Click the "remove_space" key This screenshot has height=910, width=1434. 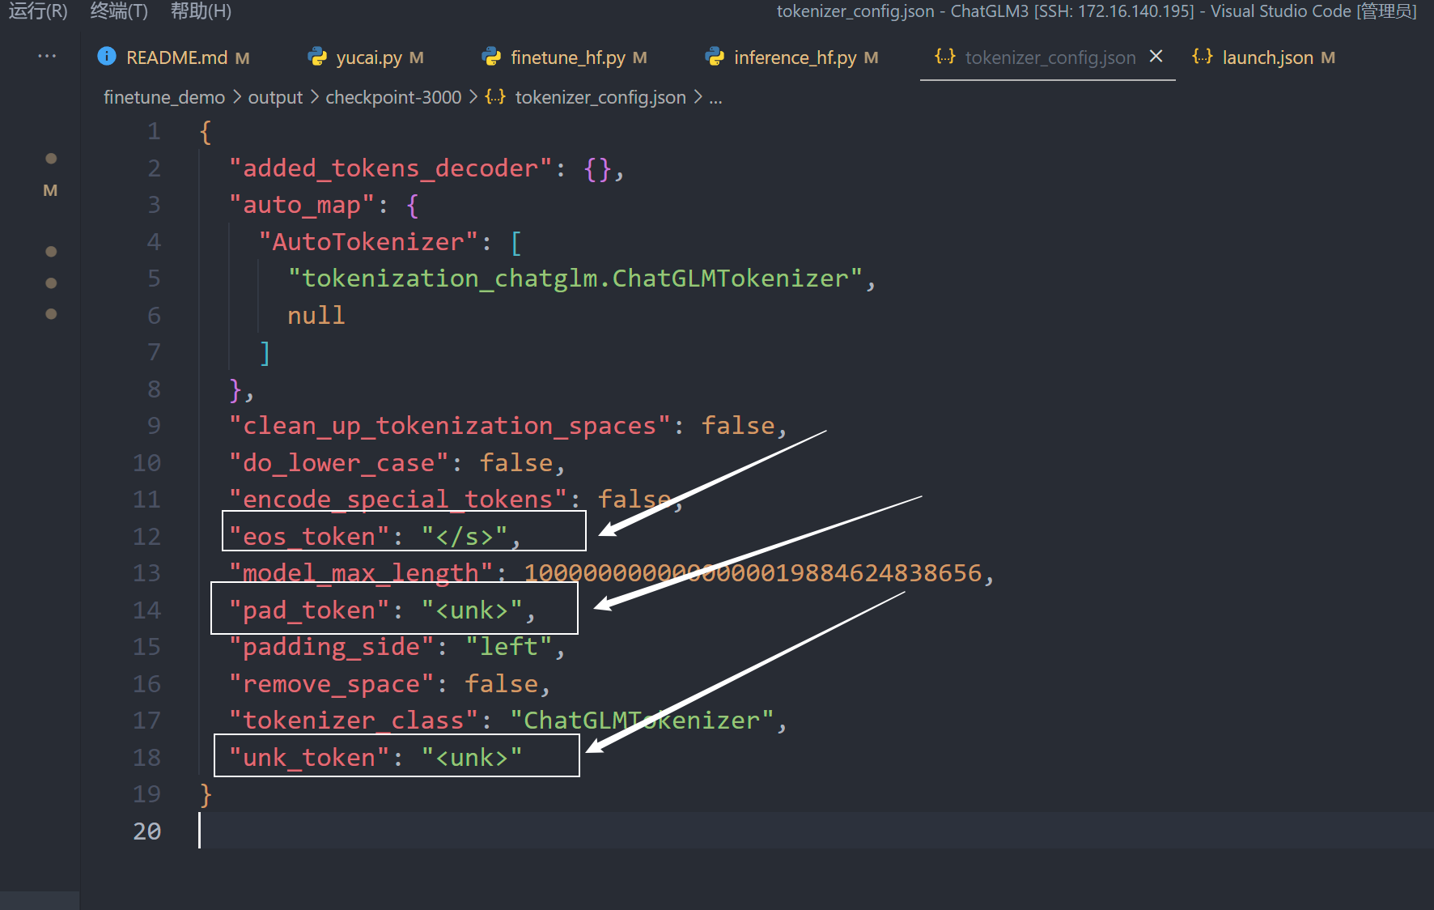point(331,683)
